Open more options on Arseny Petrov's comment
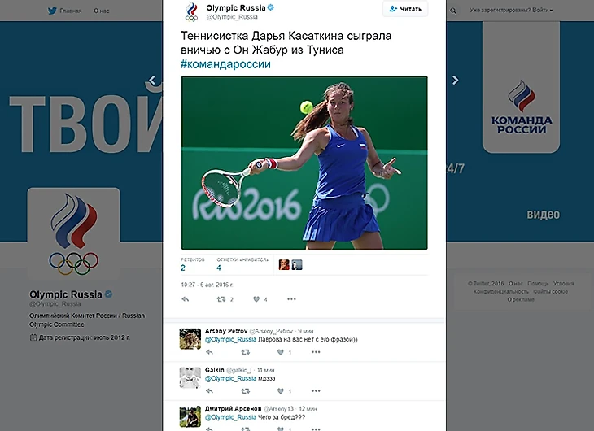This screenshot has height=431, width=594. (x=316, y=352)
